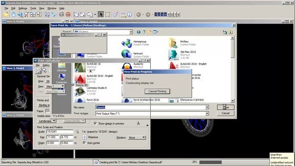Open the File menu in main window
Image resolution: width=295 pixels, height=166 pixels.
click(x=6, y=8)
